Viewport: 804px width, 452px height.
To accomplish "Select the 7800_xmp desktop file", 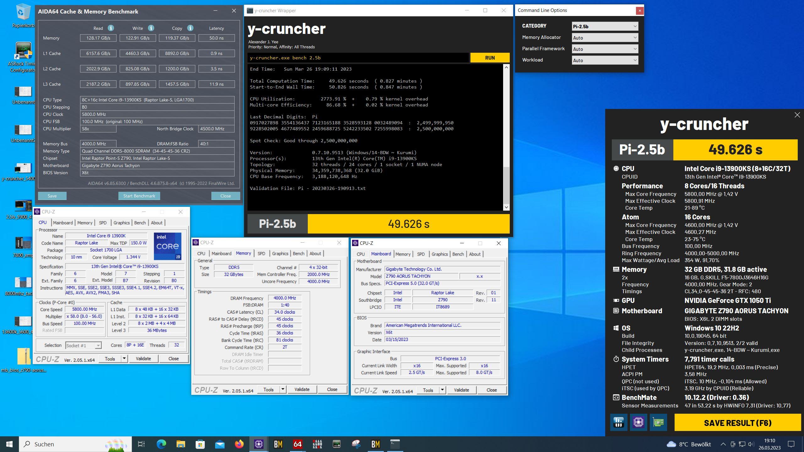I will click(23, 247).
